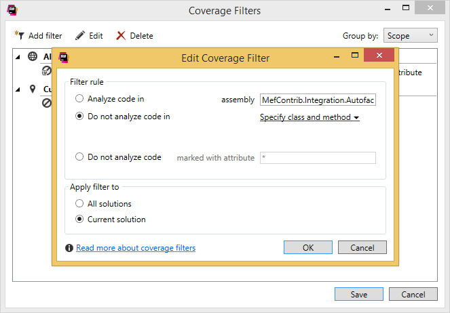Collapse the second tree group with pin

tap(18, 89)
